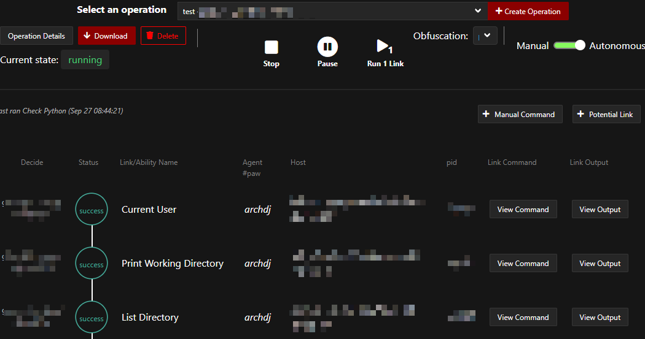Select the Print Working Directory ability name

173,264
